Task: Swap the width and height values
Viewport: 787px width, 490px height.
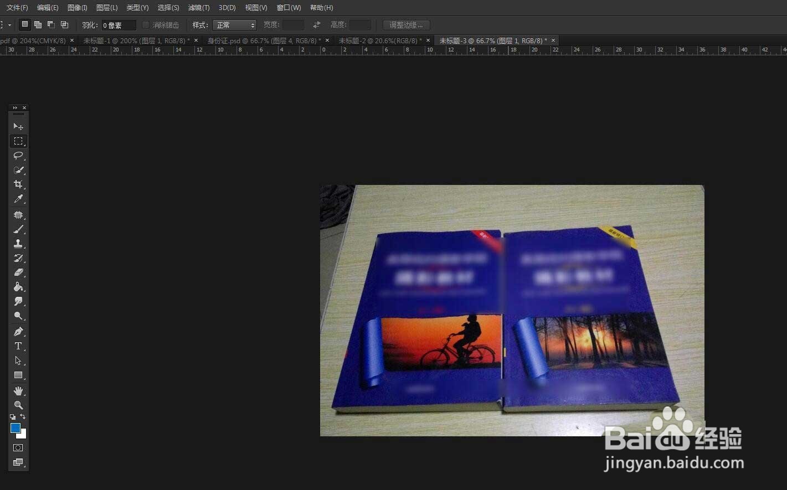Action: [x=316, y=25]
